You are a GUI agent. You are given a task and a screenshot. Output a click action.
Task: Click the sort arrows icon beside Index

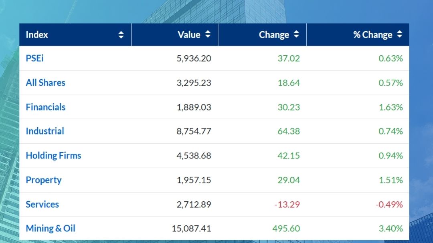point(121,35)
